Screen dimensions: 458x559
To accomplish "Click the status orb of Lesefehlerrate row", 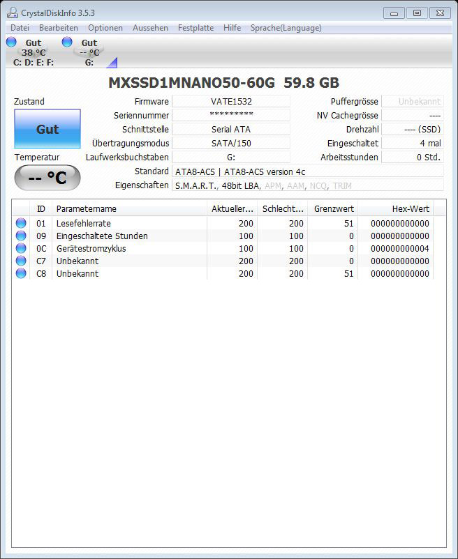I will 21,223.
